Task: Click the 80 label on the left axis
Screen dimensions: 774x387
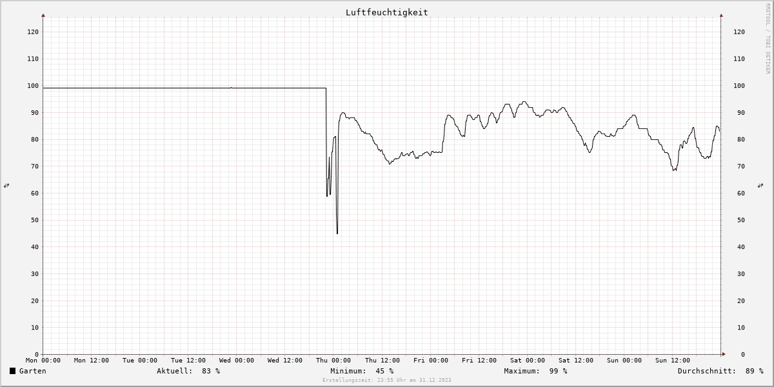Action: 35,139
